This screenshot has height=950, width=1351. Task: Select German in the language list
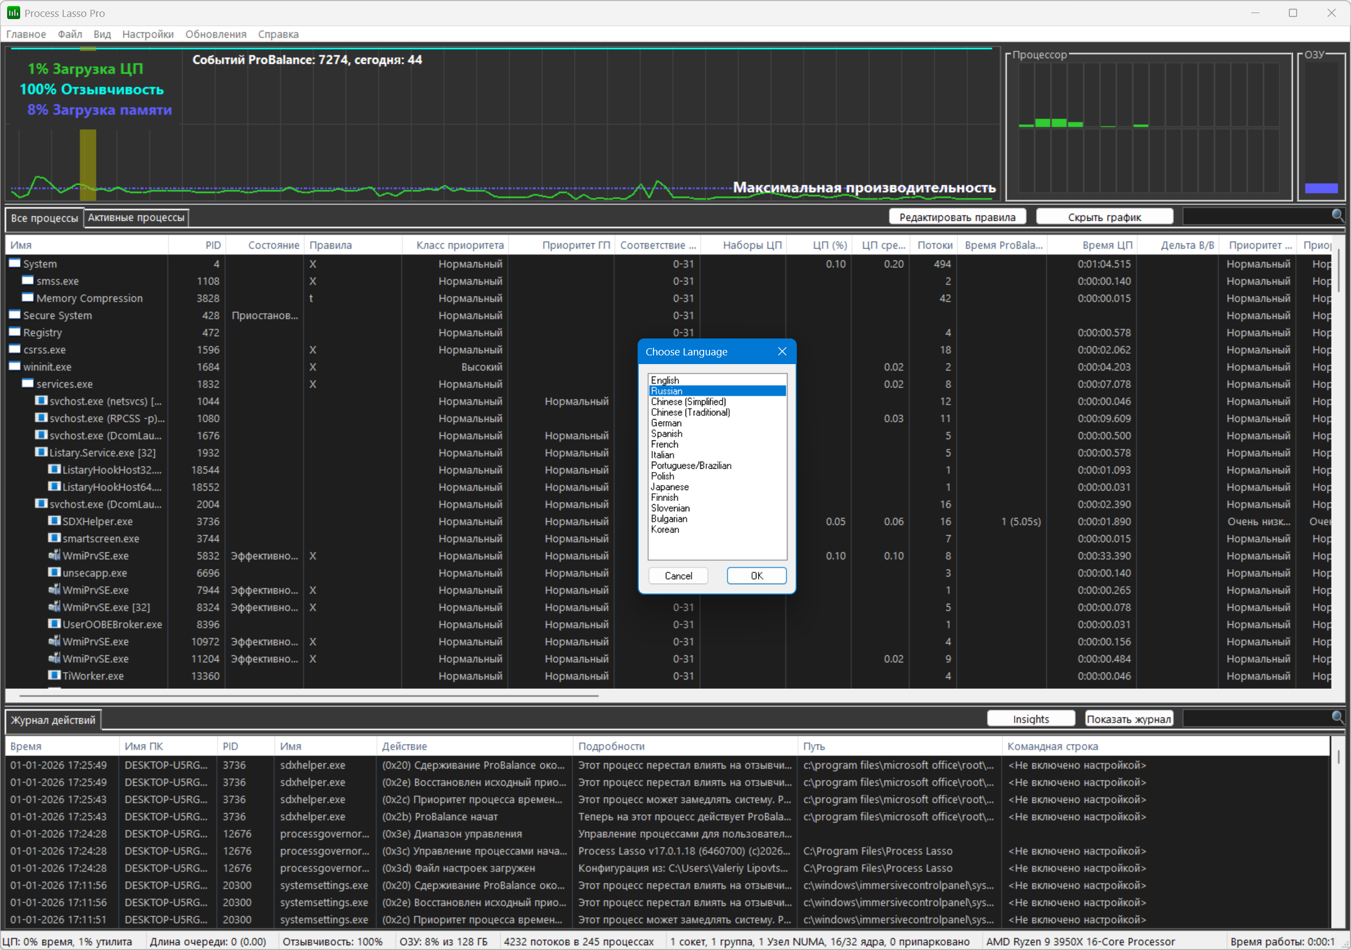point(666,422)
